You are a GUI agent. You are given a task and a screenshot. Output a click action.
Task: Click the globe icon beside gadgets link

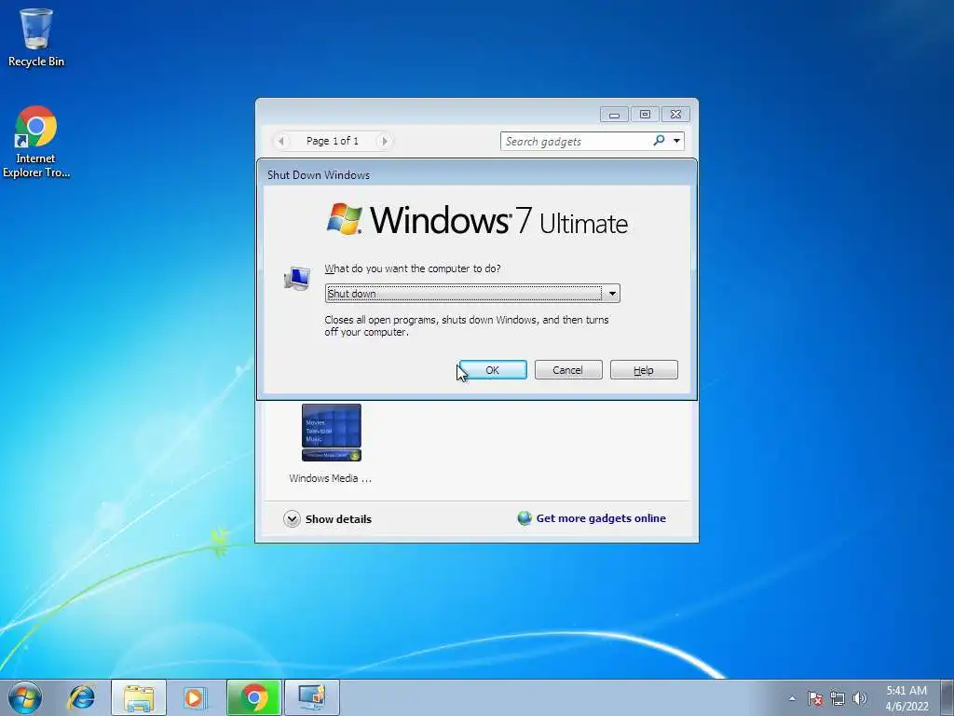point(525,518)
